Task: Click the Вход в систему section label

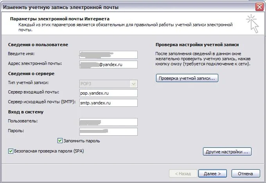Action: 25,112
